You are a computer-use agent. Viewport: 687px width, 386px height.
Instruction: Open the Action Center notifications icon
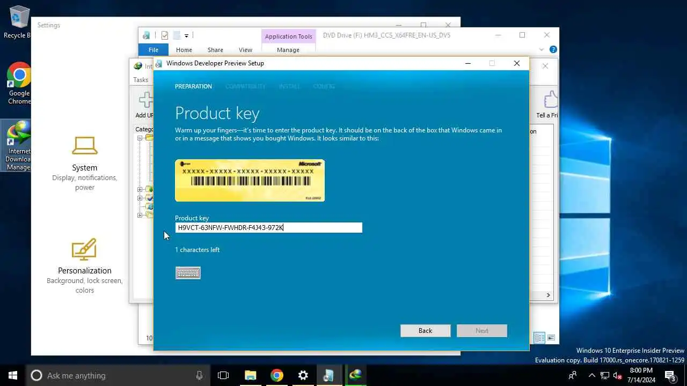(670, 375)
